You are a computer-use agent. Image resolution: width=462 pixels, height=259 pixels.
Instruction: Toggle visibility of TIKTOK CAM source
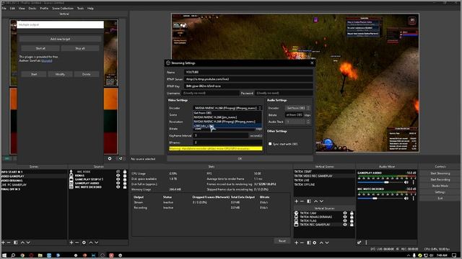pos(345,213)
